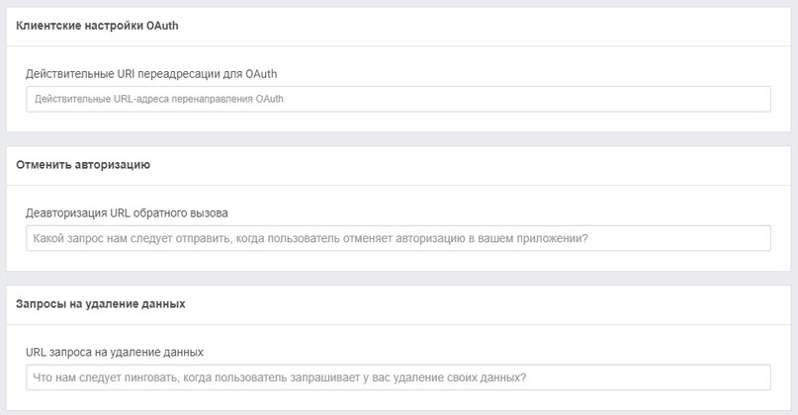Click the gray gap above 'Отменить авторизацию' card
The image size is (798, 415).
pyautogui.click(x=399, y=139)
